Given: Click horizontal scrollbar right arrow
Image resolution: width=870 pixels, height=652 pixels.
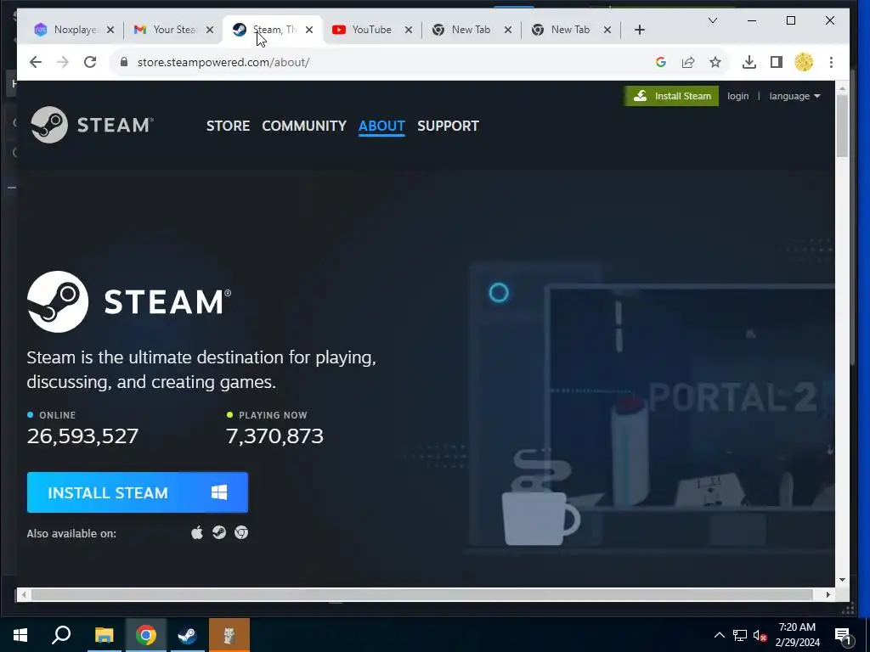Looking at the screenshot, I should tap(828, 594).
